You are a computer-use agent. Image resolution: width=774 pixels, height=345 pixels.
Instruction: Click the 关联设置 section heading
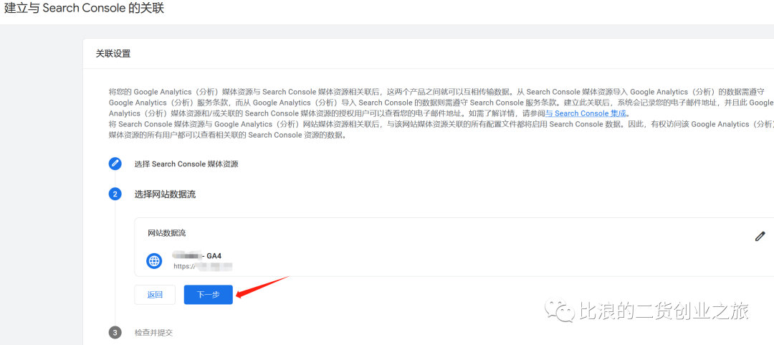pos(113,54)
